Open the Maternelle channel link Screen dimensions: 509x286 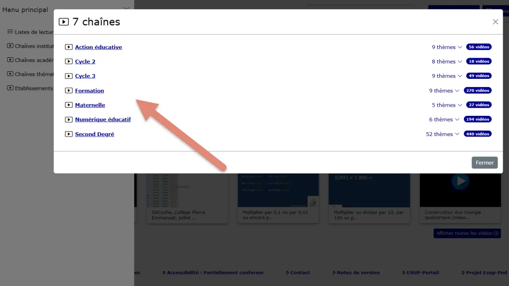pyautogui.click(x=90, y=105)
